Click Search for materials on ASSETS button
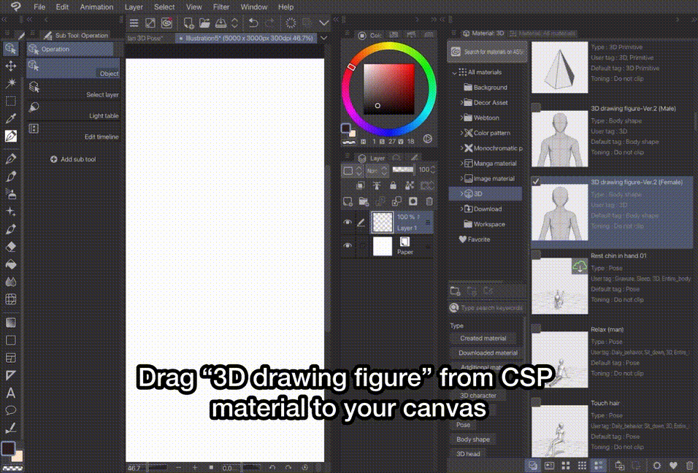This screenshot has height=473, width=698. [487, 52]
